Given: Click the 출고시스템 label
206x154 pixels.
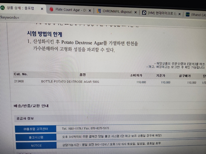Looking at the screenshot, I should tap(36, 137).
